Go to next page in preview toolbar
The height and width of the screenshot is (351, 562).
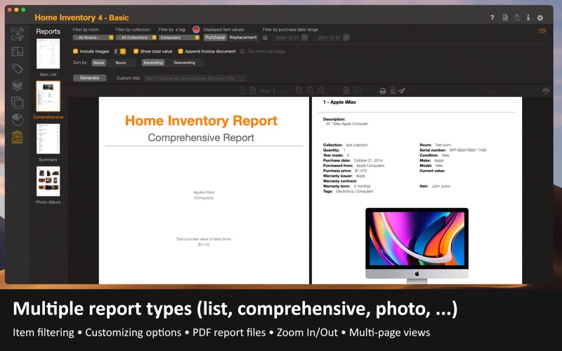(253, 91)
